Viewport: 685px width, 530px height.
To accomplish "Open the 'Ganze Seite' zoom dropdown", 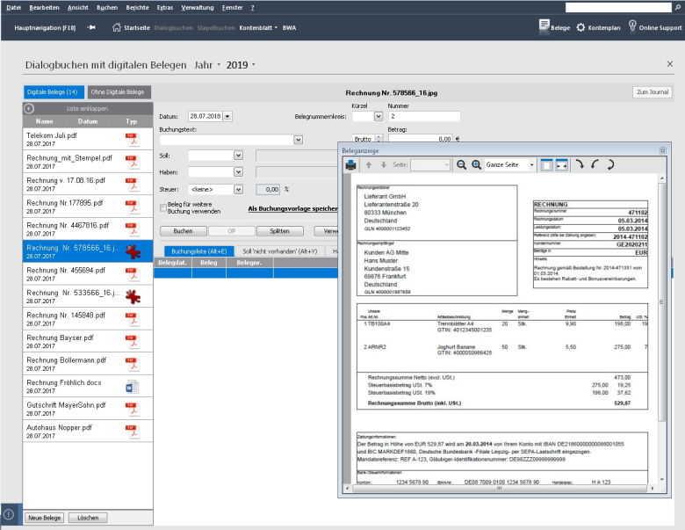I will pyautogui.click(x=530, y=164).
